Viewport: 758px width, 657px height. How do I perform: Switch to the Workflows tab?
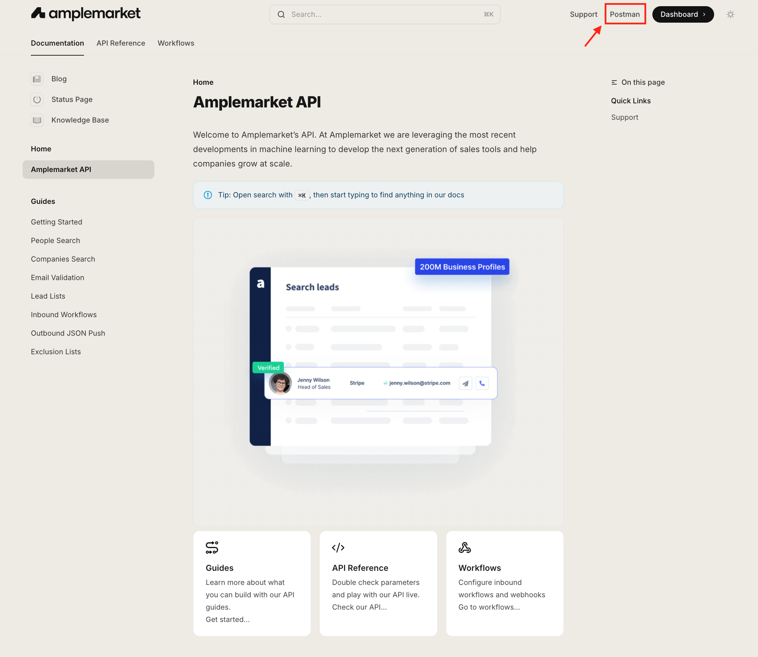click(176, 43)
